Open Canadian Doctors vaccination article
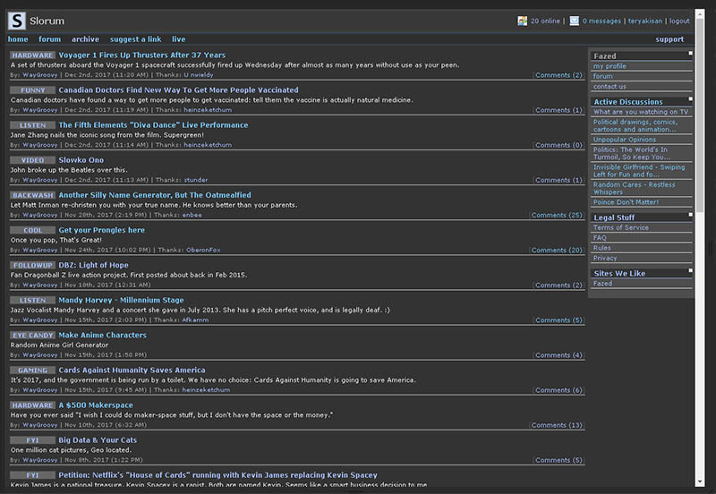The height and width of the screenshot is (494, 716). 178,90
